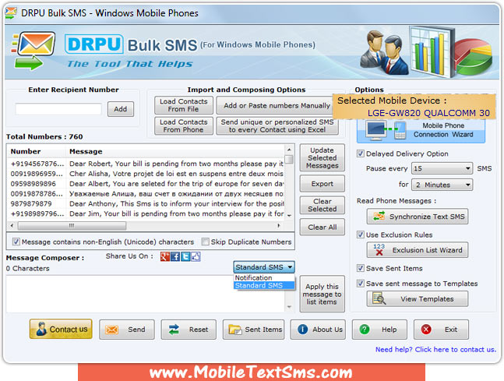Viewport: 504px width, 381px height.
Task: Open View Templates
Action: 418,299
